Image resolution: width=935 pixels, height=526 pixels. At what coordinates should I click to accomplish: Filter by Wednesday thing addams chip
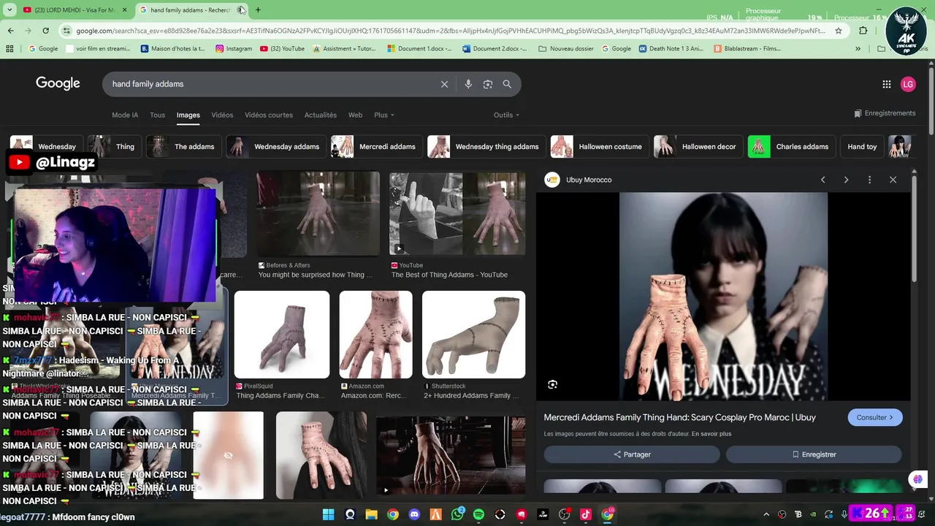click(486, 146)
